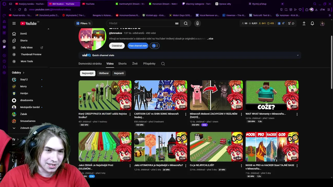Open options menu for CREEPYPASTA MUTANT video
Screen dimensions: 333x187
coord(130,114)
